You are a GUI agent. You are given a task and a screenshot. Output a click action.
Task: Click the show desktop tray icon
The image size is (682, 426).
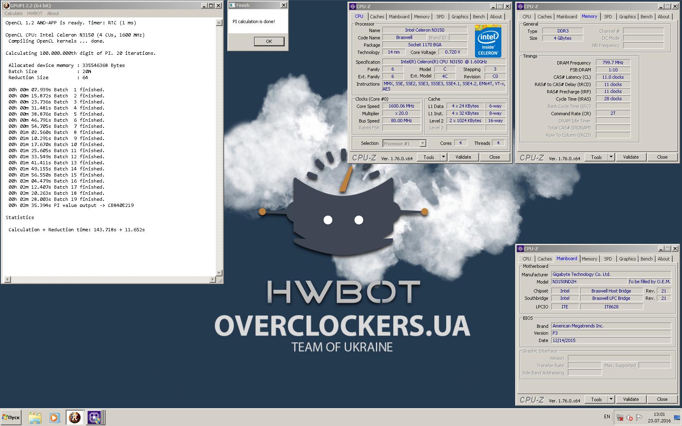click(677, 417)
